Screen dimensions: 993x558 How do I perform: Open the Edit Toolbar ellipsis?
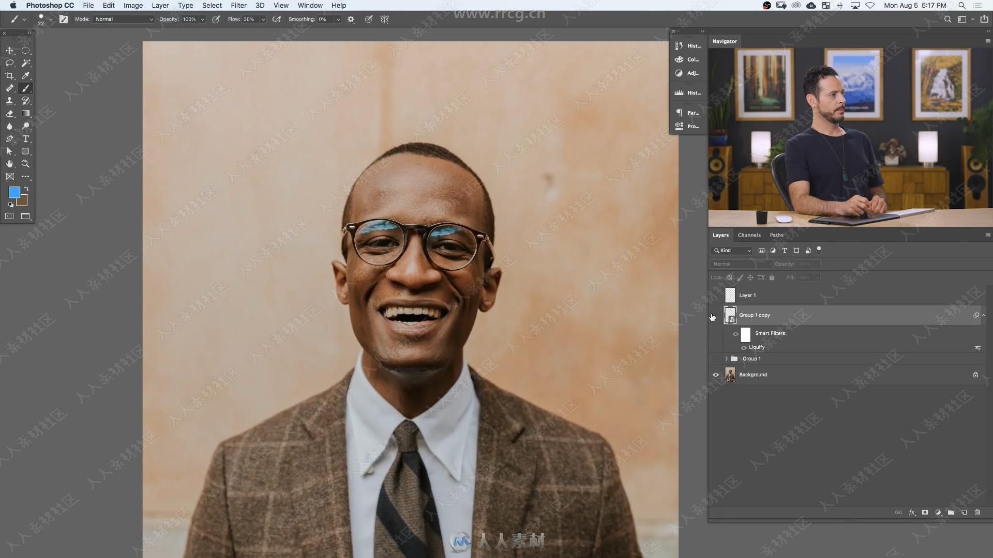coord(25,177)
